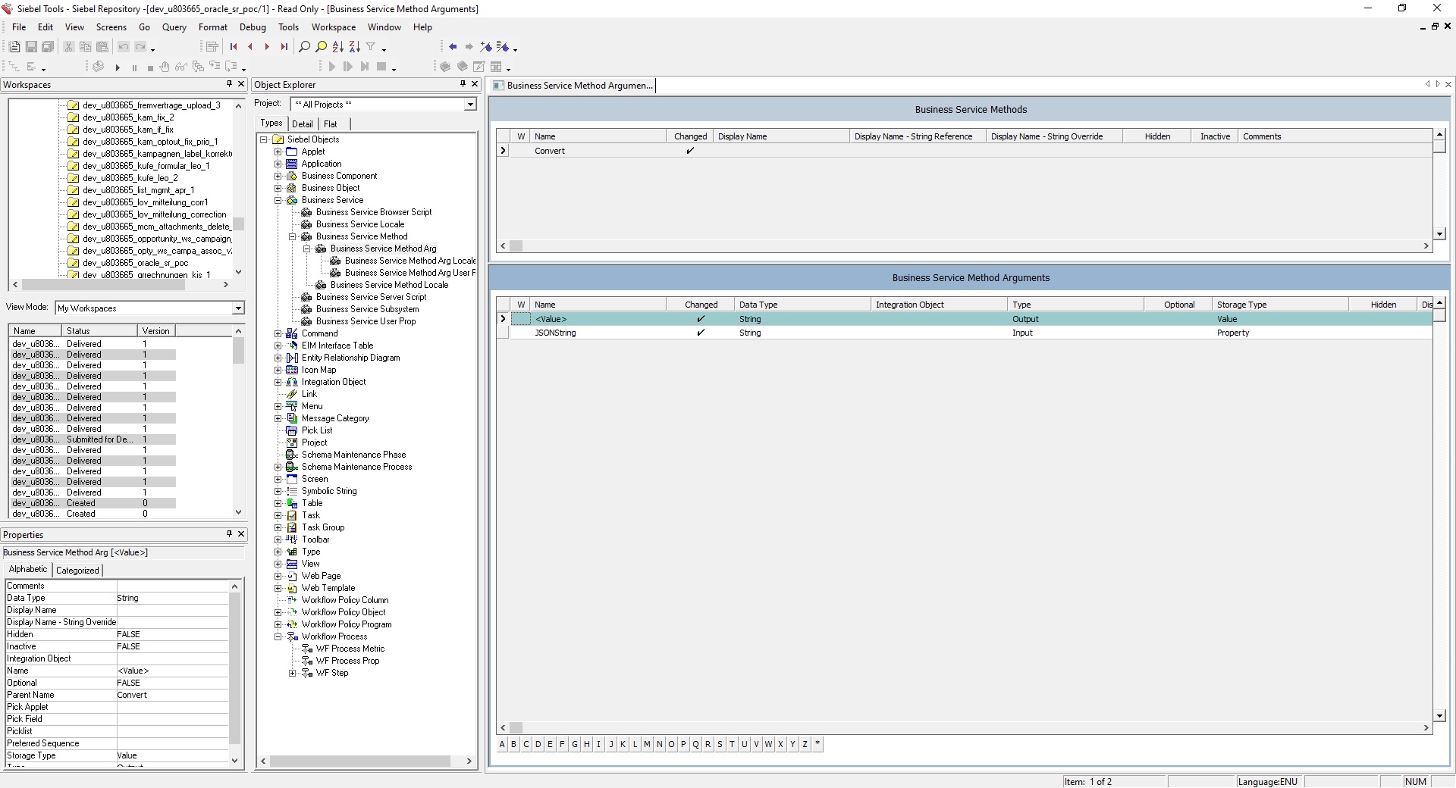Go forward with gray right arrow icon
The height and width of the screenshot is (788, 1456).
[469, 47]
